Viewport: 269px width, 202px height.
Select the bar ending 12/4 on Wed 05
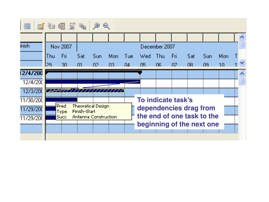tap(93, 82)
